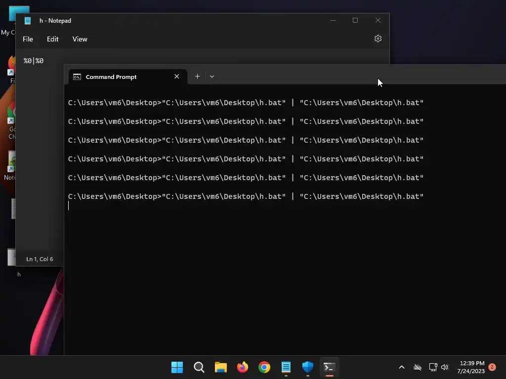Click the Notepad app icon in title bar
Screen dimensions: 506x379
(28, 21)
